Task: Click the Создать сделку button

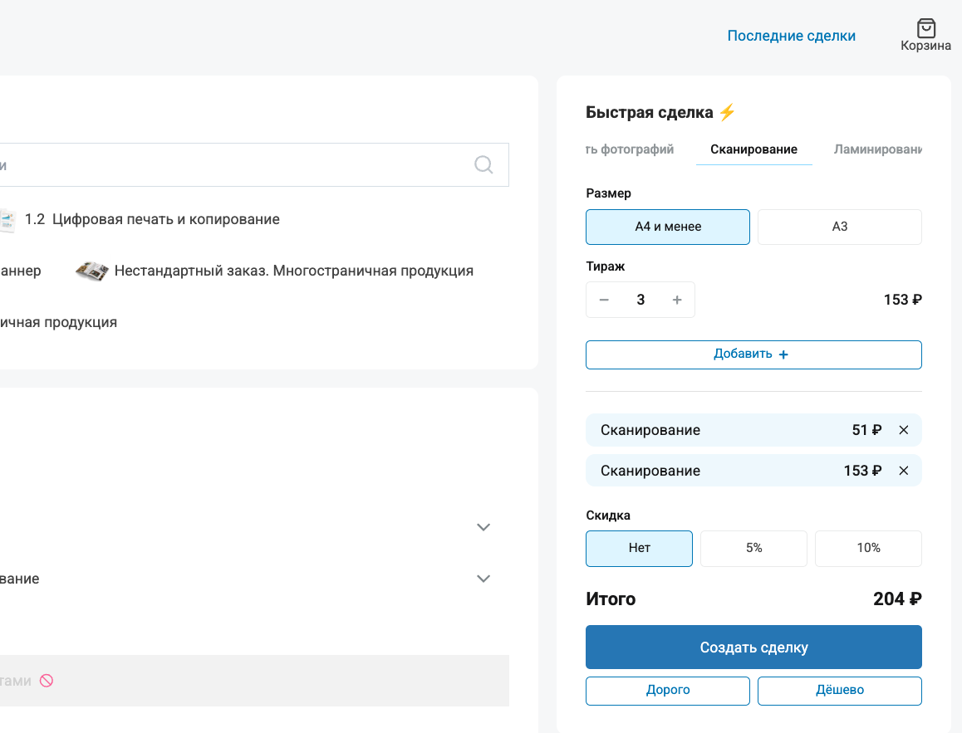Action: click(753, 647)
